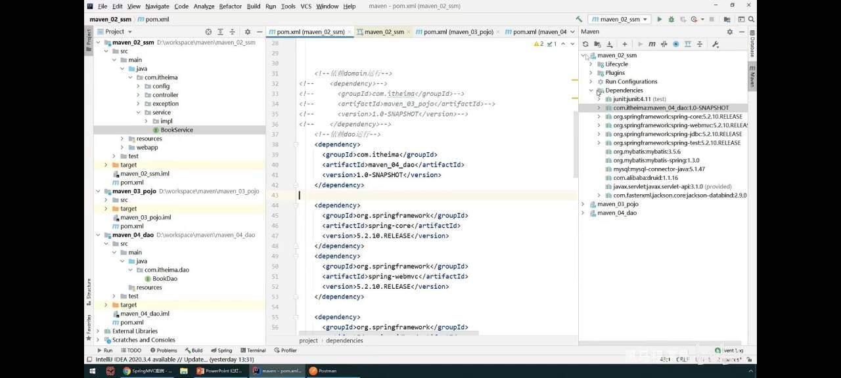Open Chrome SpringMVC window from taskbar
Screen dimensions: 841x378
(147, 371)
